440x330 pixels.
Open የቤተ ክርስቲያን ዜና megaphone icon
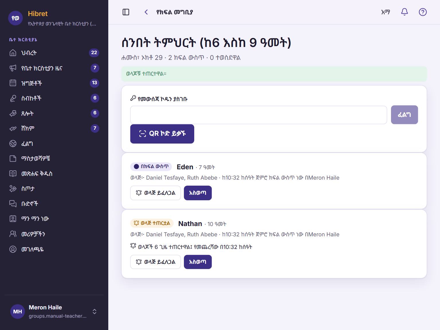pyautogui.click(x=13, y=68)
